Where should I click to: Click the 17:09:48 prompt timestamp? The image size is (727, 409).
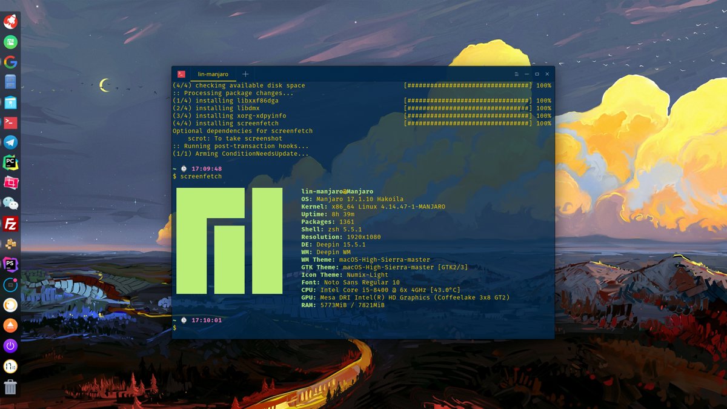coord(207,168)
